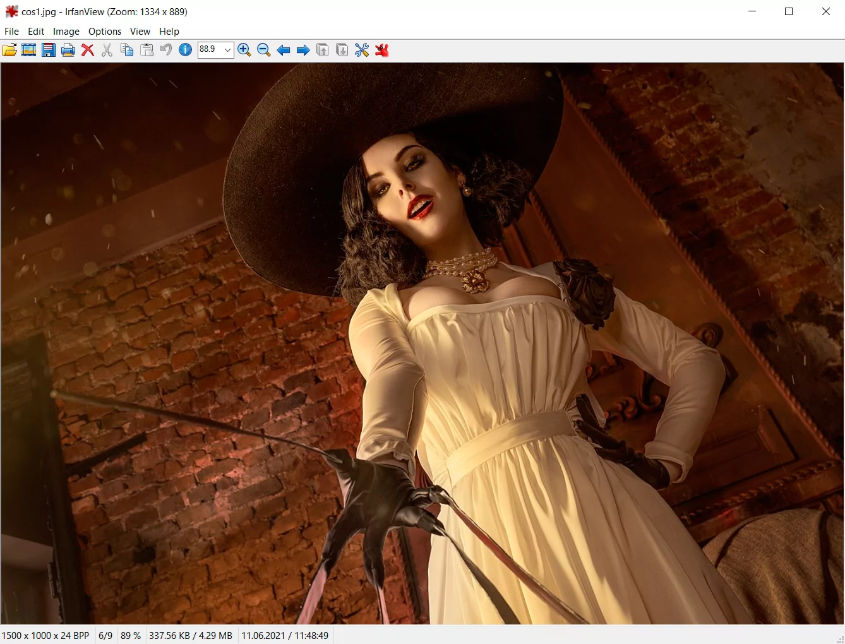Go to the previous page icon
The image size is (845, 644).
pyautogui.click(x=323, y=50)
